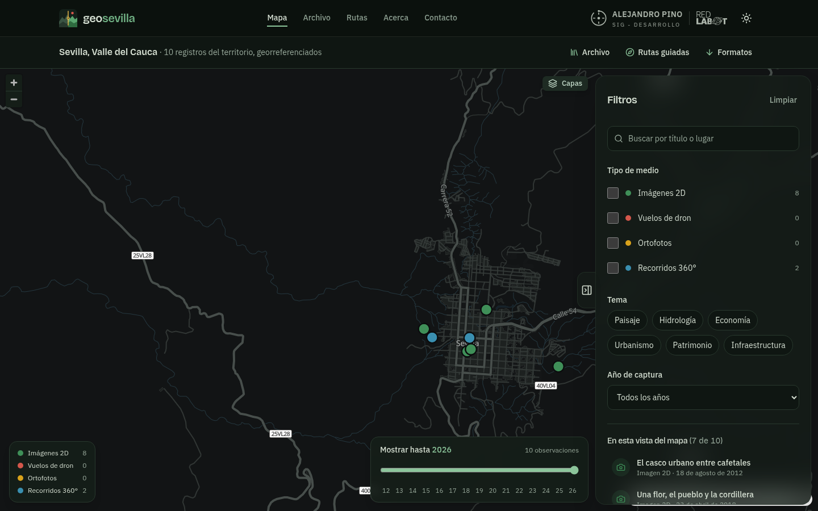The height and width of the screenshot is (511, 818).
Task: Select the Infraestructura theme chip
Action: click(758, 345)
